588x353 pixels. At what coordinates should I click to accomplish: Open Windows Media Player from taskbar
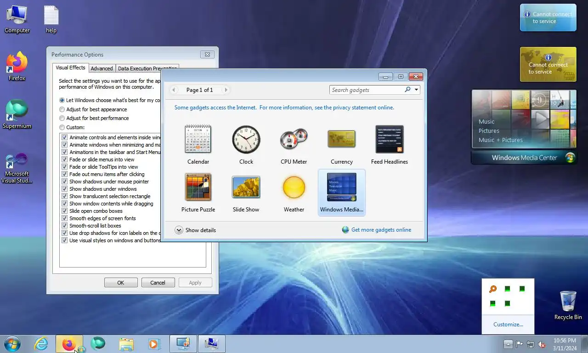pos(154,344)
